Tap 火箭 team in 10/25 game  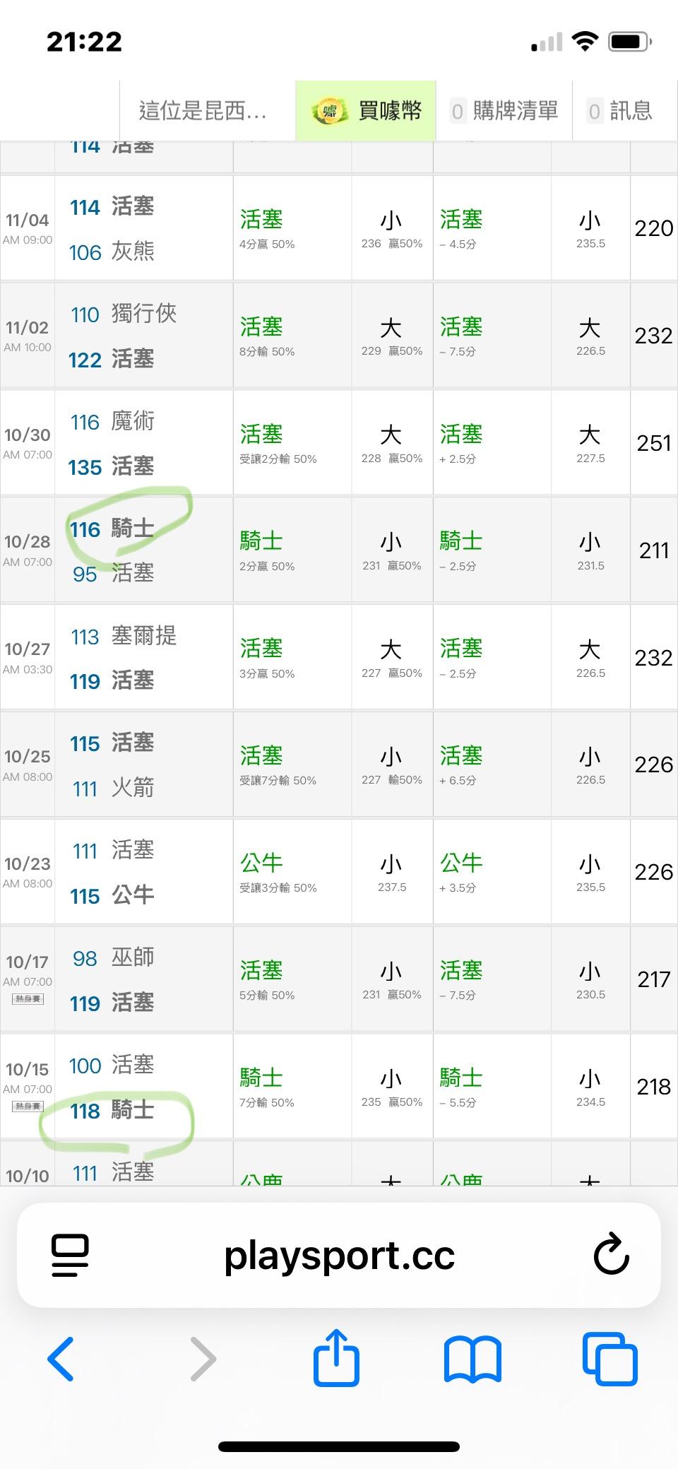[133, 788]
